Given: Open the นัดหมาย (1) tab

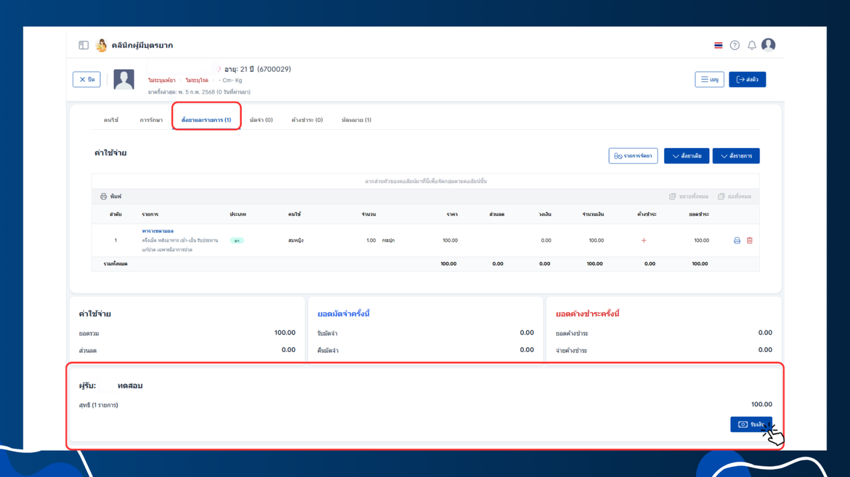Looking at the screenshot, I should [356, 120].
